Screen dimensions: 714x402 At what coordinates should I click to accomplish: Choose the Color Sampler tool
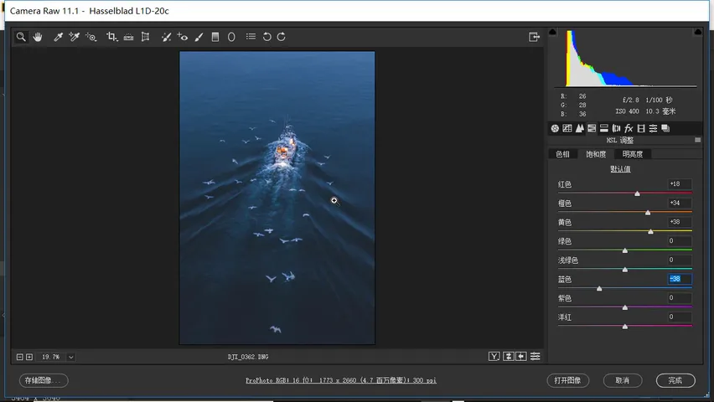(75, 37)
